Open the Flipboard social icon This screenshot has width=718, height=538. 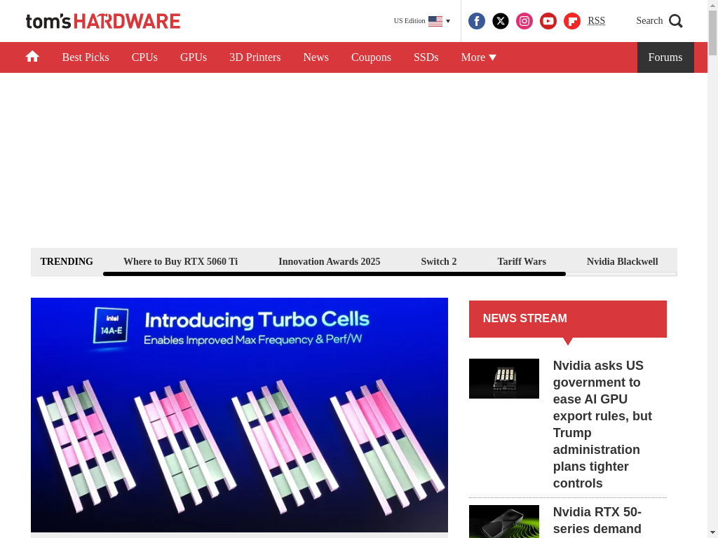572,21
